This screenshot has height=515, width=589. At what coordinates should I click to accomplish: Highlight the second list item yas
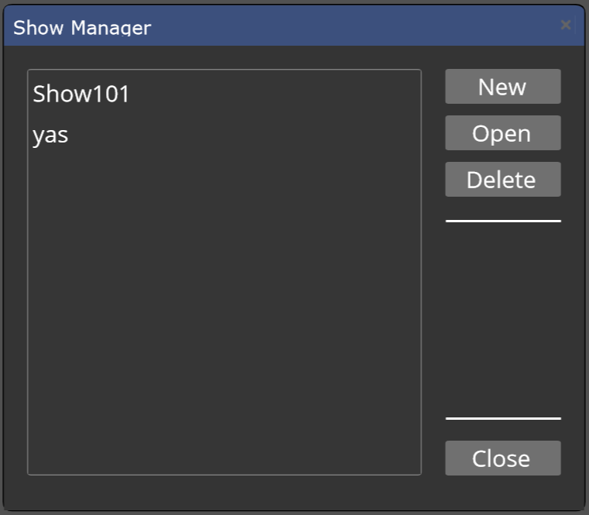pyautogui.click(x=224, y=135)
